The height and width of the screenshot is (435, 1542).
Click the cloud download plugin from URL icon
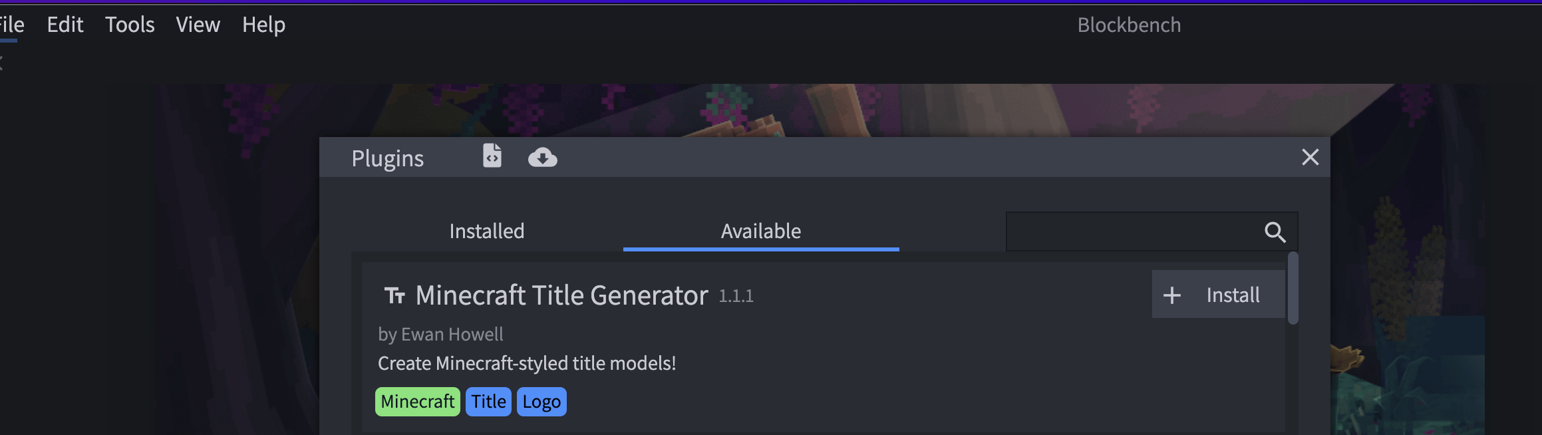pos(543,158)
